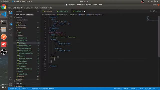The image size is (160, 90).
Task: Select the Child.vue editor tab
Action: pos(79,11)
